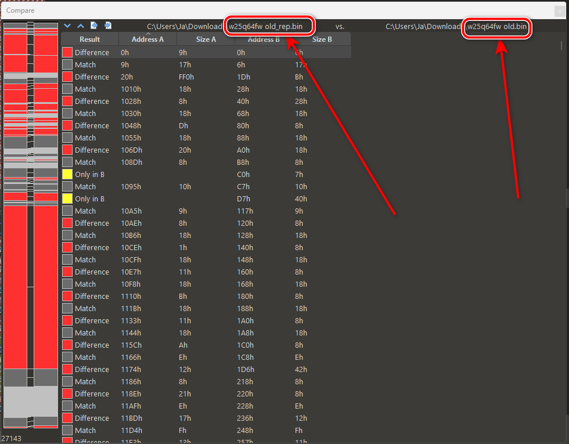The image size is (569, 444).
Task: Click the results list vertical scrollbar thumb
Action: tap(561, 46)
